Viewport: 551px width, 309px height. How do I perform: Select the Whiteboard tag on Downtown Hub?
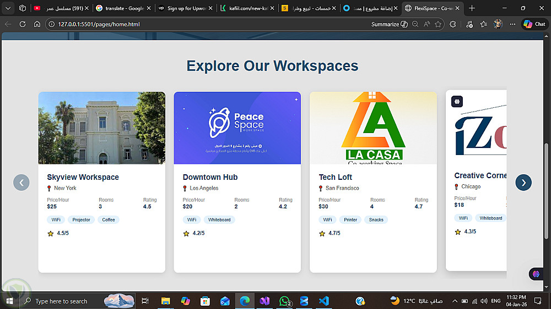219,219
